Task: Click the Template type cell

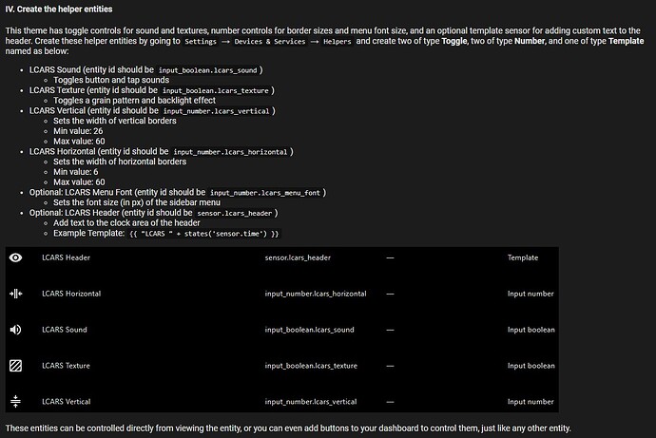Action: pyautogui.click(x=523, y=257)
